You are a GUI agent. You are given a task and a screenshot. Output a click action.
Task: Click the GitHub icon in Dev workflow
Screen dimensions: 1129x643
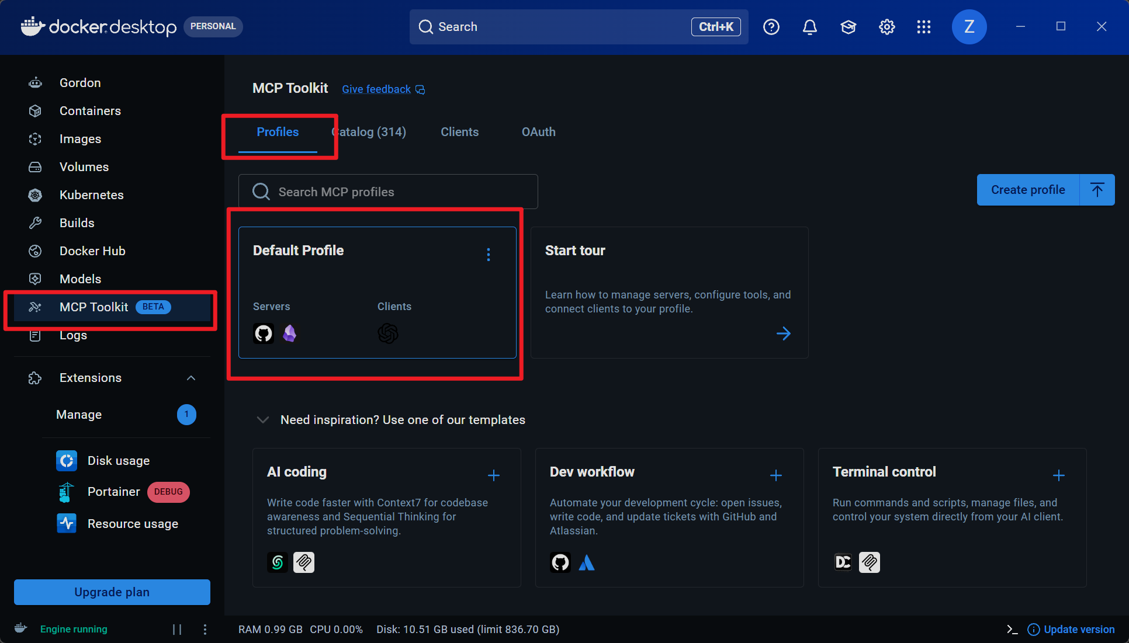[x=560, y=562]
